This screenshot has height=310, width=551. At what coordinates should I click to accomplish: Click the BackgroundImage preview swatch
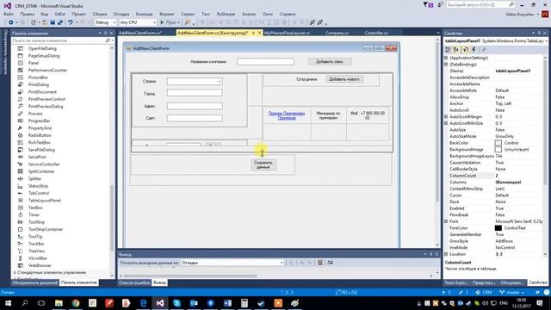[498, 149]
